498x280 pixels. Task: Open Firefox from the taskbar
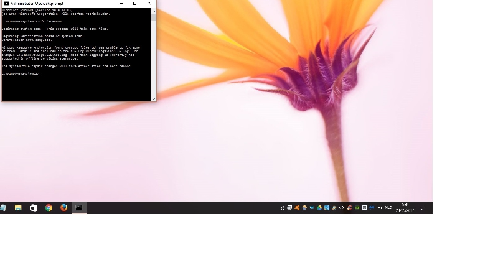63,208
